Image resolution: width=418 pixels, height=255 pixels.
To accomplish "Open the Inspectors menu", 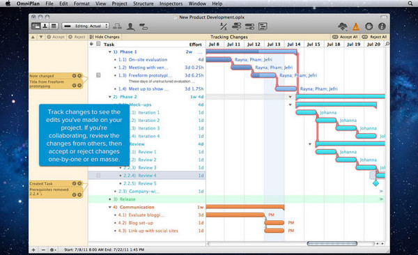I will click(x=171, y=3).
